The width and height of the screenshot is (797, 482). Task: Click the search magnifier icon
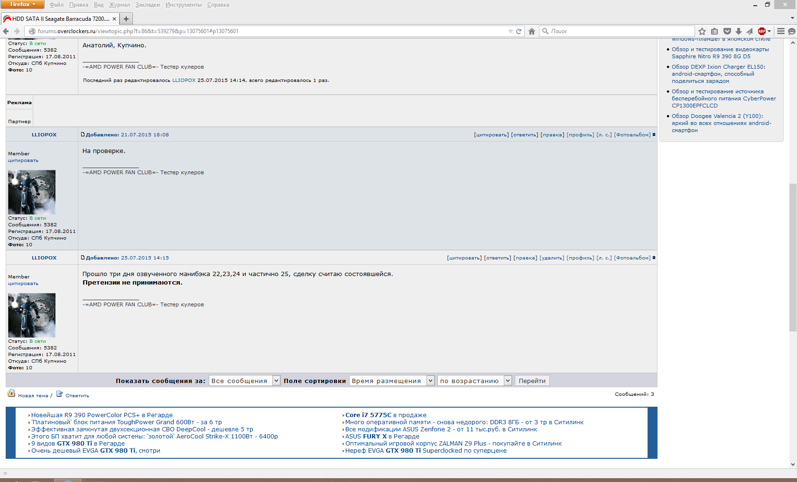coord(546,31)
